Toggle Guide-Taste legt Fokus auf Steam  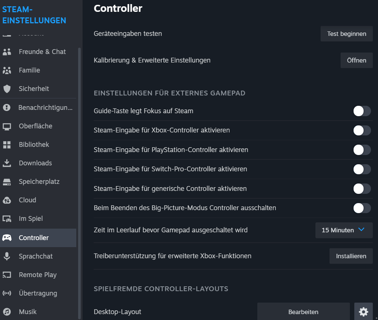(x=362, y=111)
